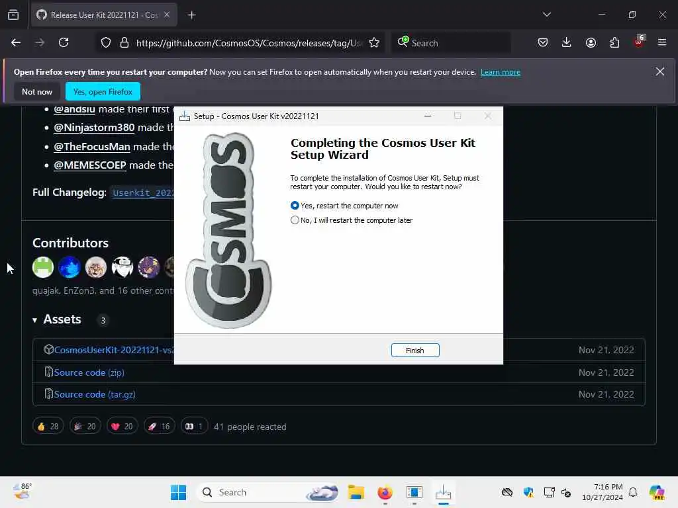Open the Windows Security tray icon
The height and width of the screenshot is (508, 678).
pyautogui.click(x=528, y=492)
